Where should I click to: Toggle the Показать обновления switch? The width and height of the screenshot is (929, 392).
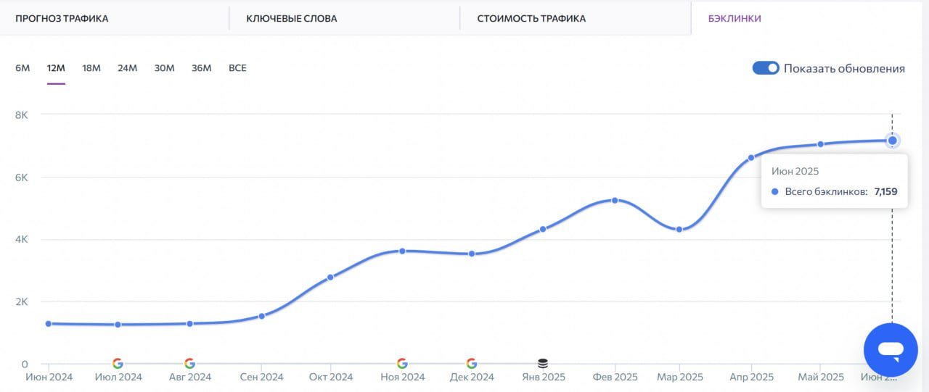coord(766,68)
